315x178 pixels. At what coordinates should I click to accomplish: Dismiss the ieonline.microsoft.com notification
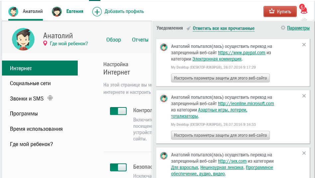pyautogui.click(x=304, y=96)
